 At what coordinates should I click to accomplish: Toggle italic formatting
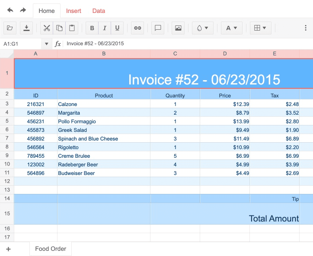pyautogui.click(x=105, y=28)
